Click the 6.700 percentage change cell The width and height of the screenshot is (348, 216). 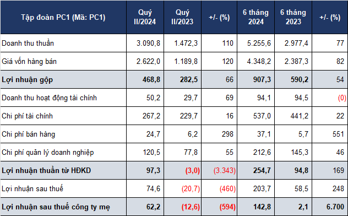(x=330, y=207)
